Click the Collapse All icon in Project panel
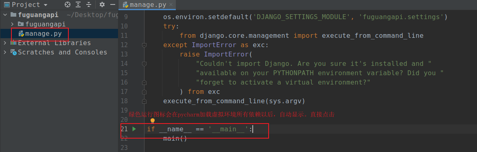The width and height of the screenshot is (477, 152). pyautogui.click(x=89, y=4)
